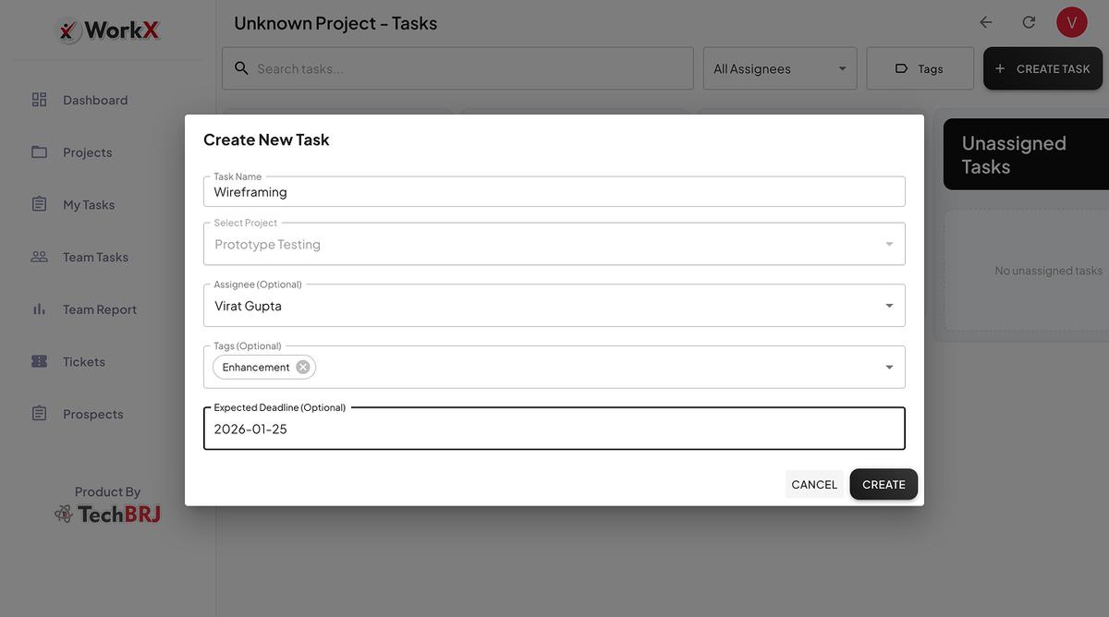The height and width of the screenshot is (617, 1109).
Task: Select the Dashboard icon in the sidebar
Action: point(39,98)
